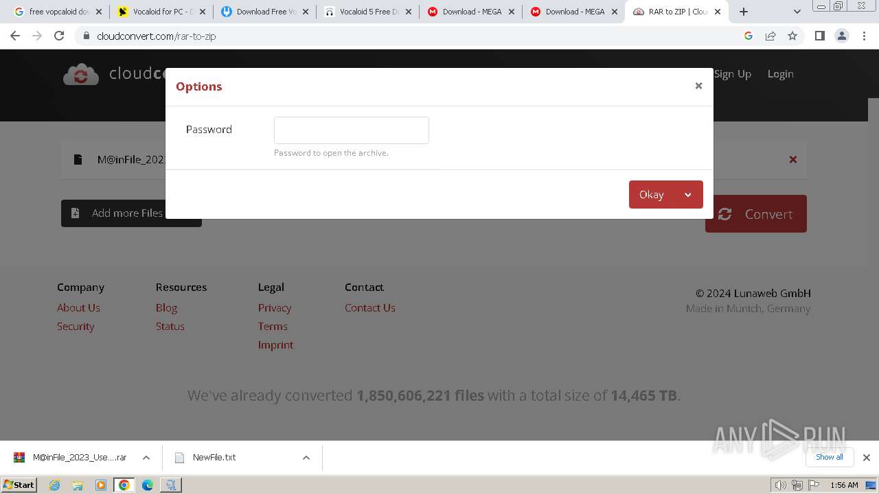
Task: Expand options for the rar download
Action: tap(146, 458)
